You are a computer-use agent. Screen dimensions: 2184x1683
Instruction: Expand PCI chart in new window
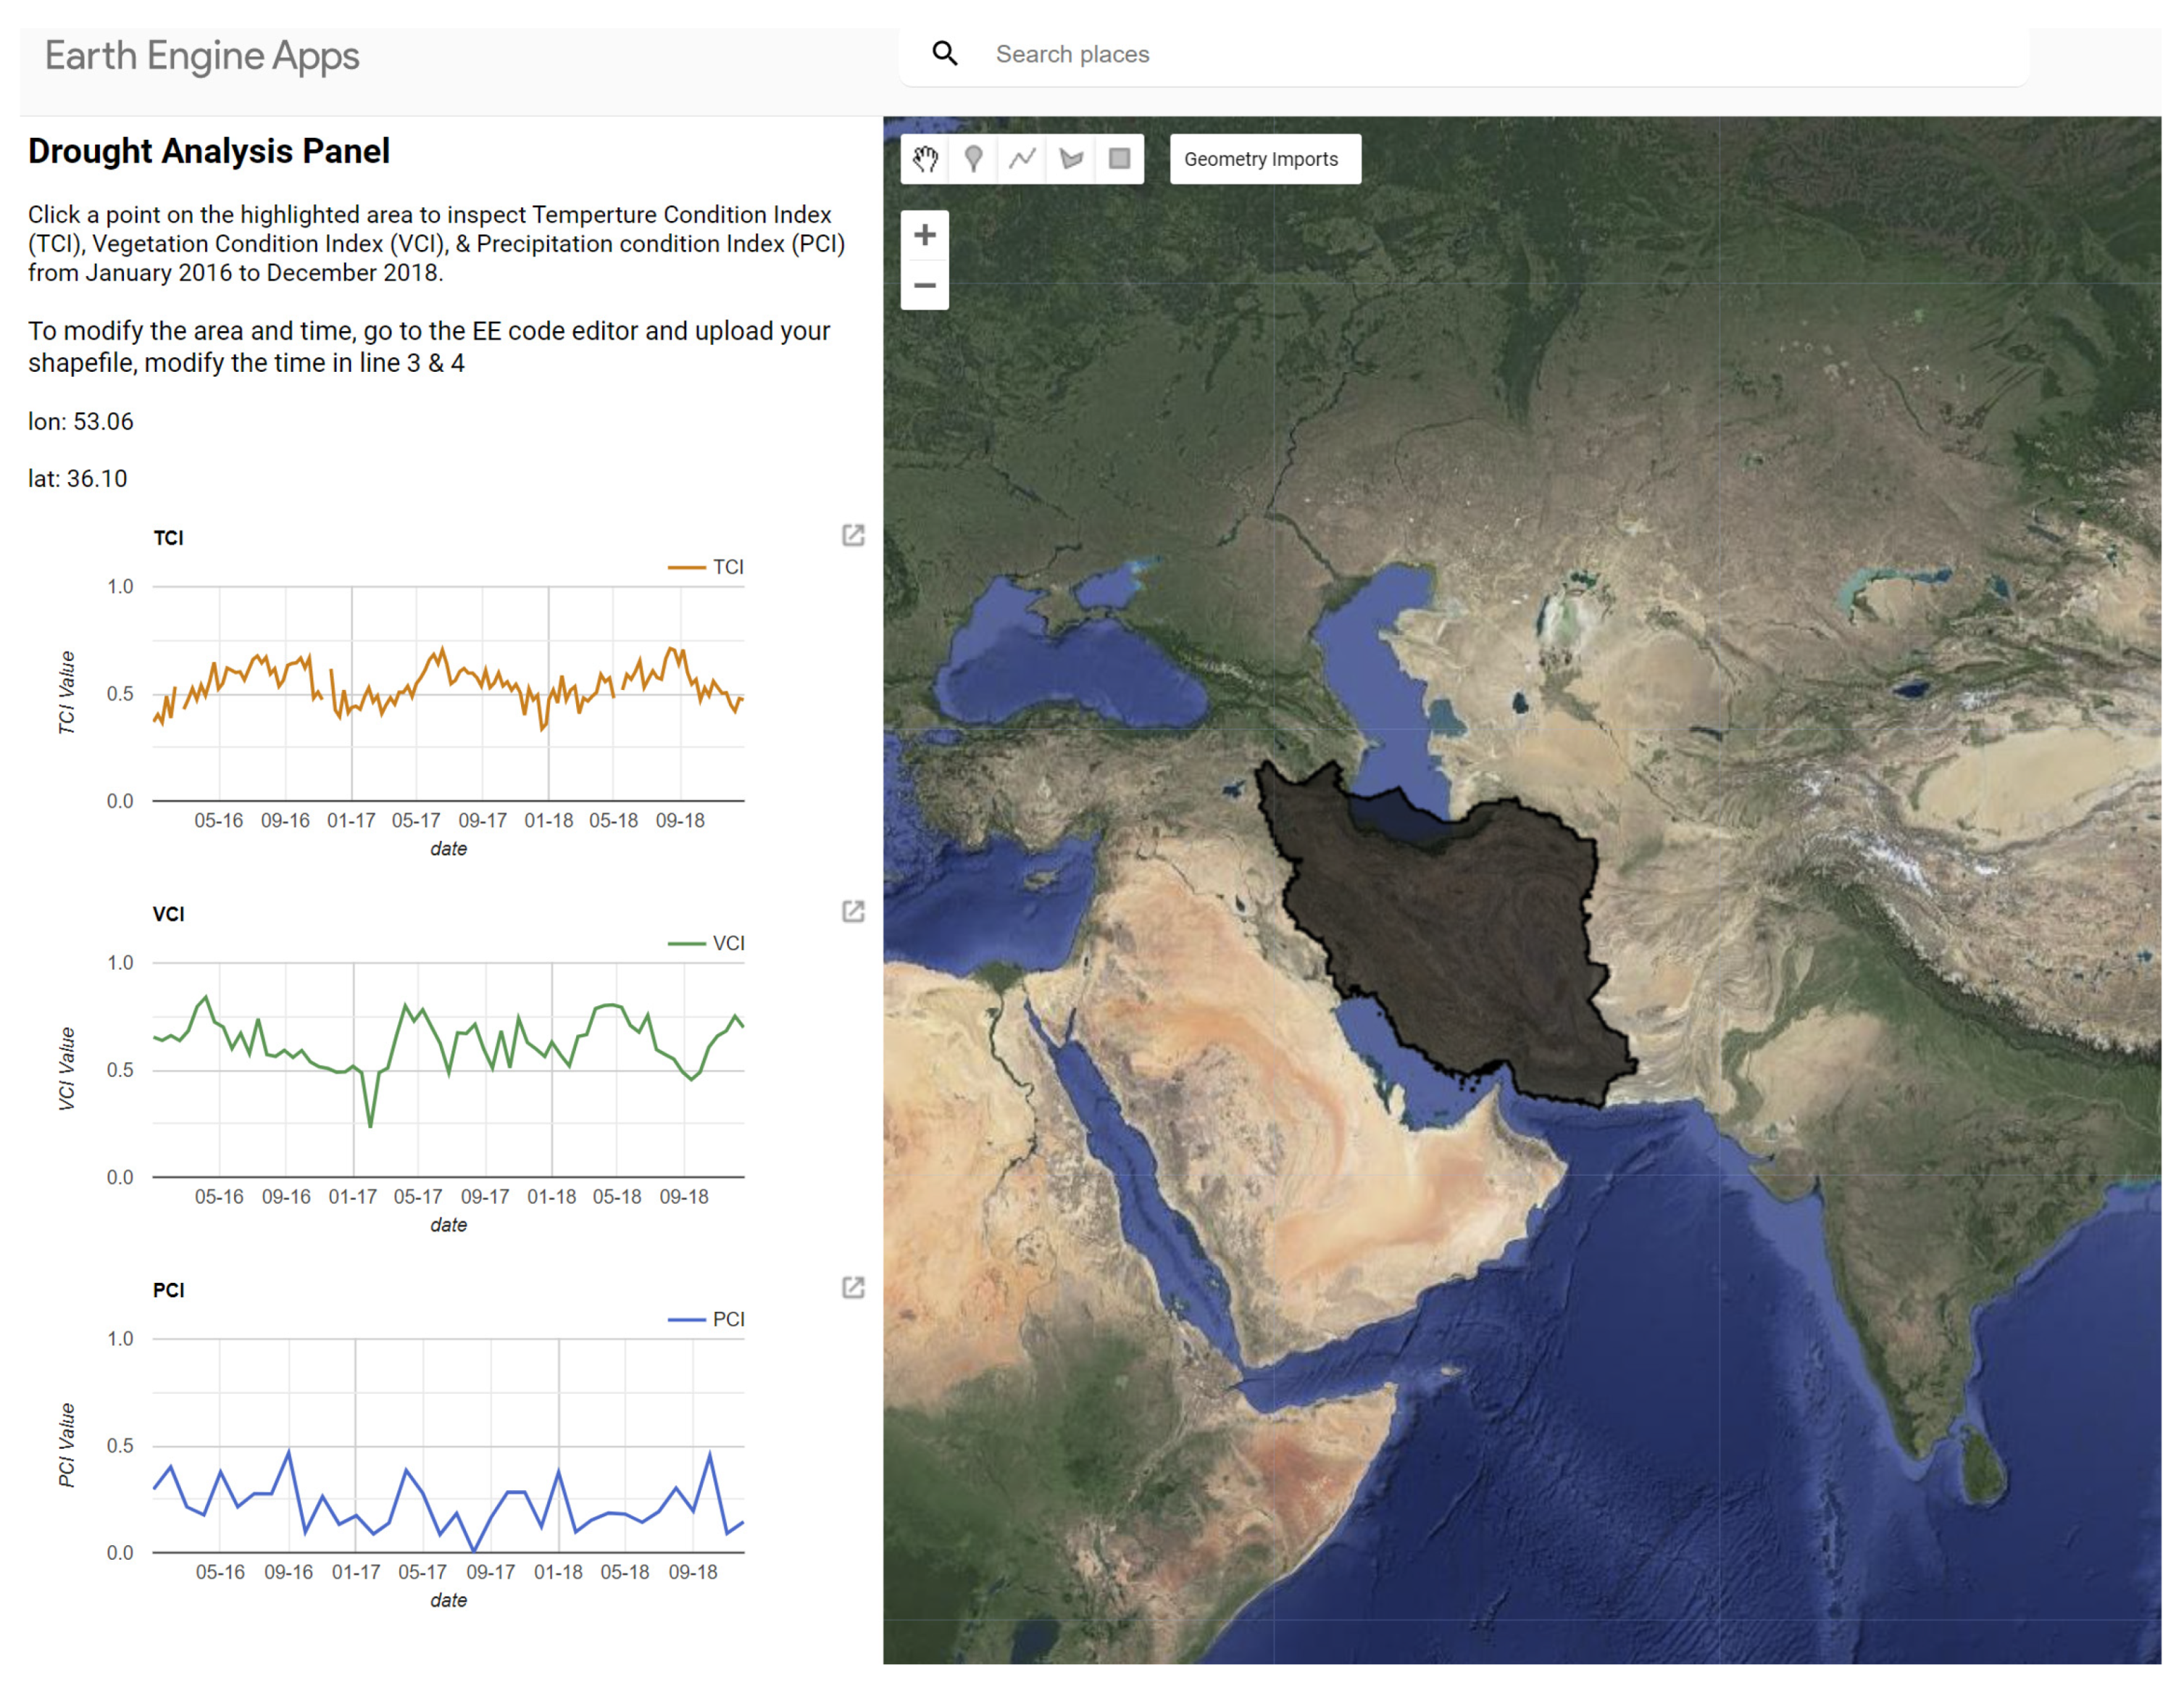point(853,1287)
